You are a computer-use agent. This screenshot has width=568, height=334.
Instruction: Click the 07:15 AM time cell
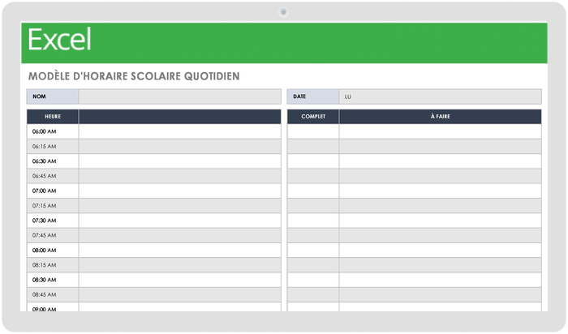[53, 206]
